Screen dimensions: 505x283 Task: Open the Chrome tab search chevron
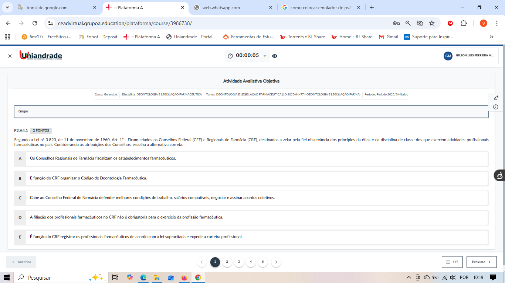click(7, 7)
